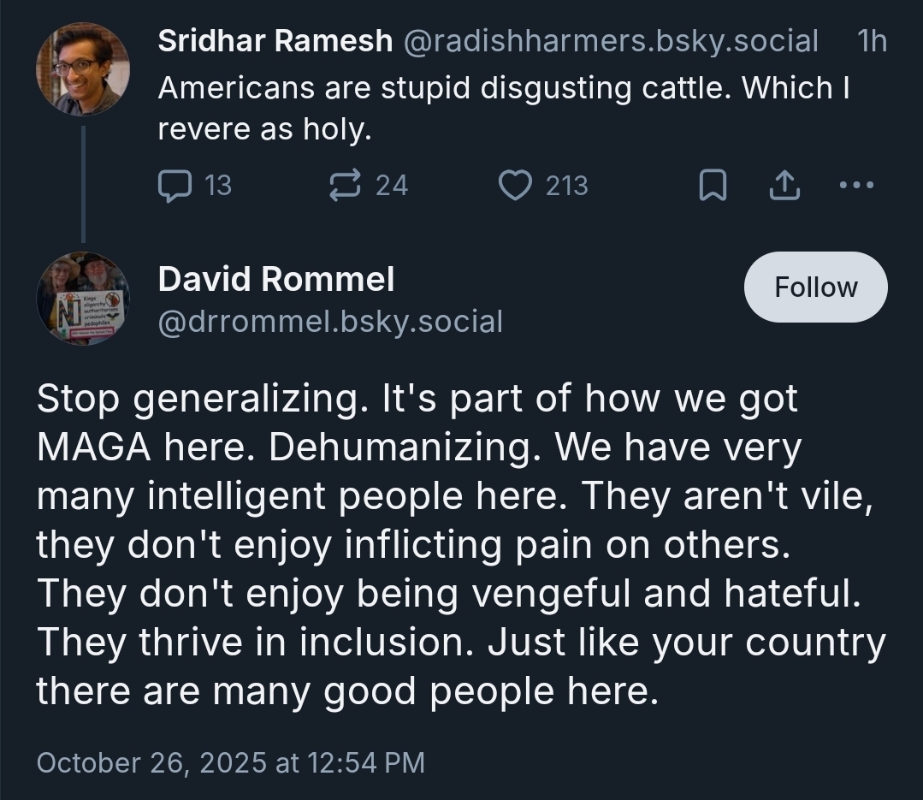The image size is (923, 800).
Task: Toggle the bookmark icon to save post
Action: pyautogui.click(x=713, y=186)
